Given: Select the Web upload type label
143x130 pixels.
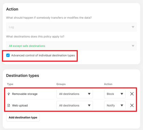Looking at the screenshot, I should coord(20,105).
